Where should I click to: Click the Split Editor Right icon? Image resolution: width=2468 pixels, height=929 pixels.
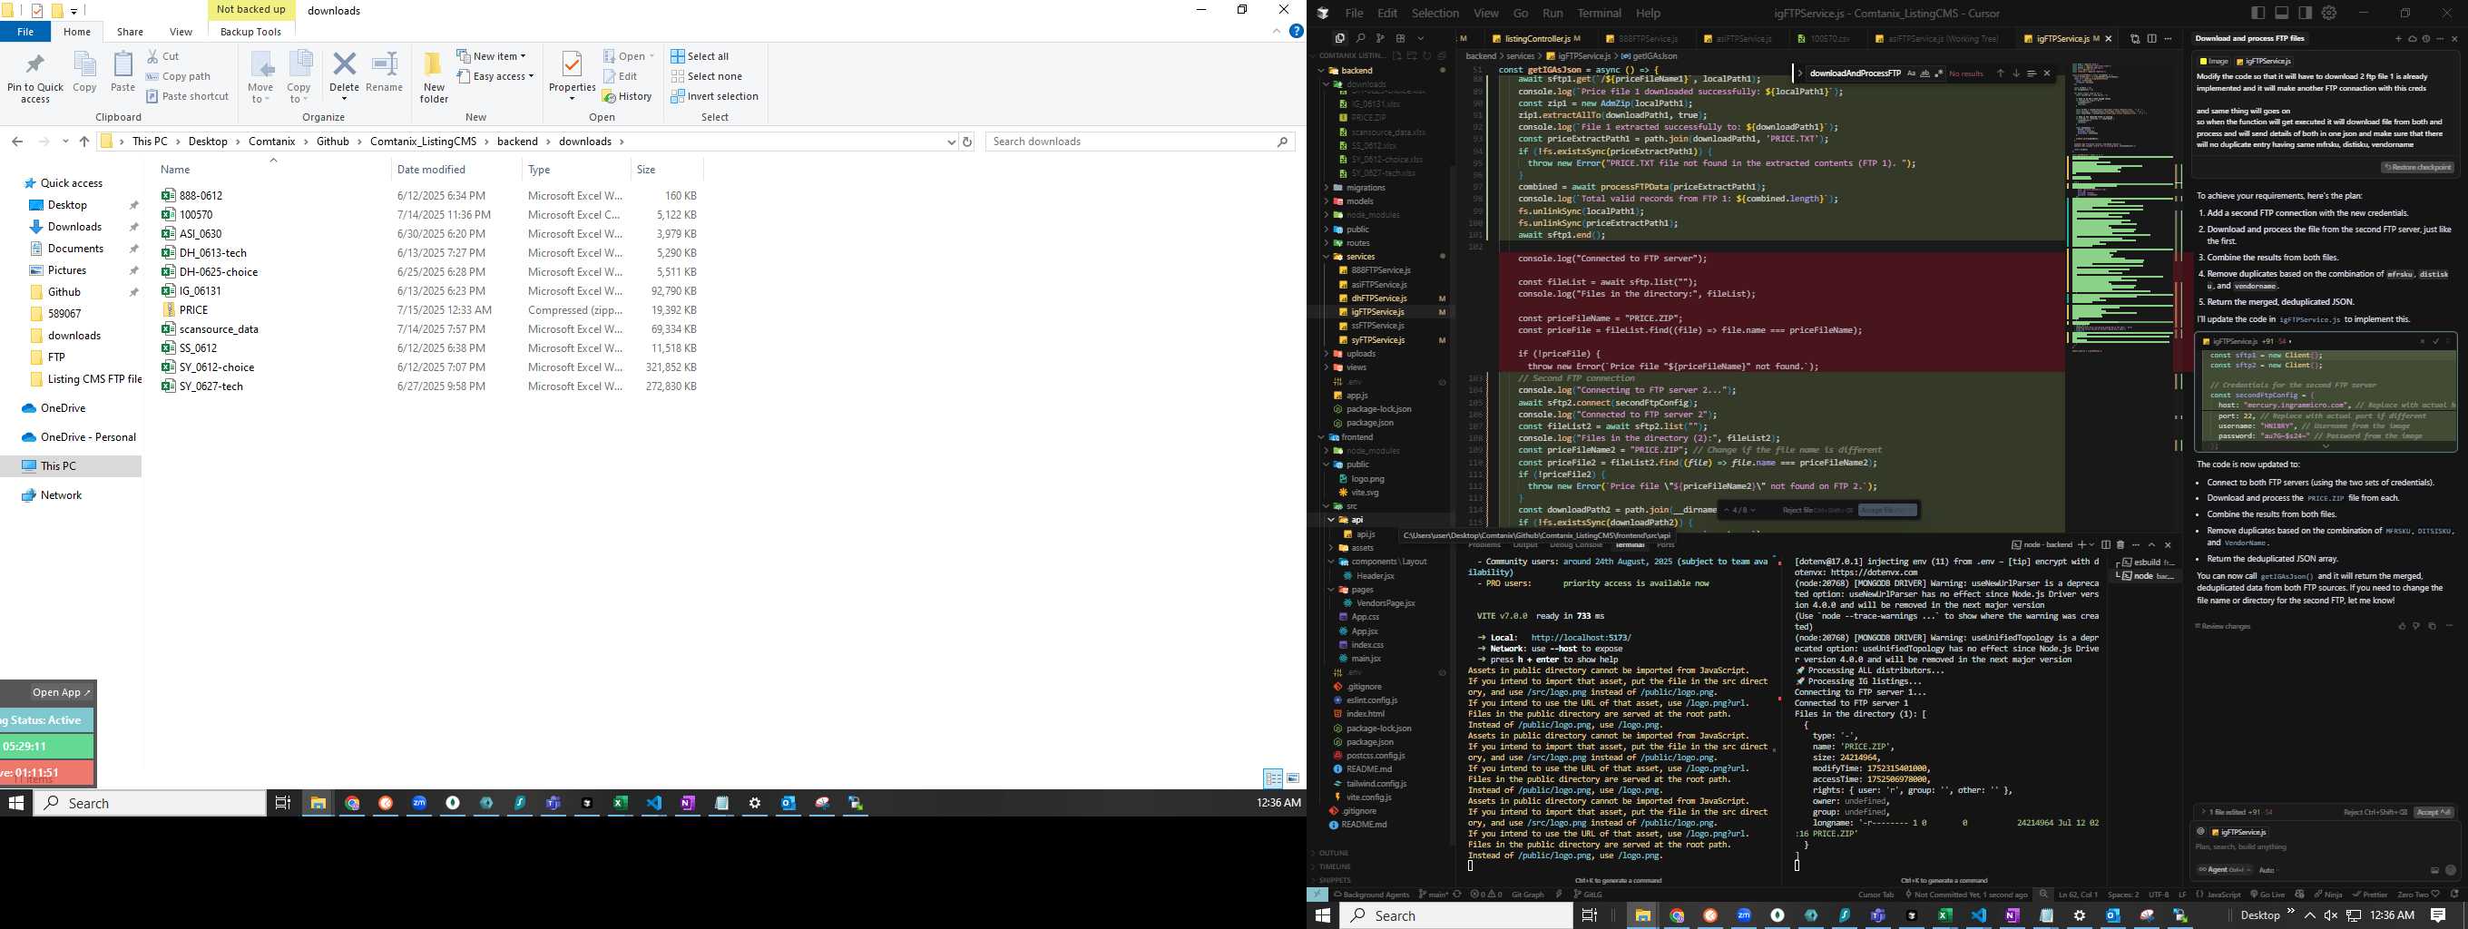point(2152,38)
